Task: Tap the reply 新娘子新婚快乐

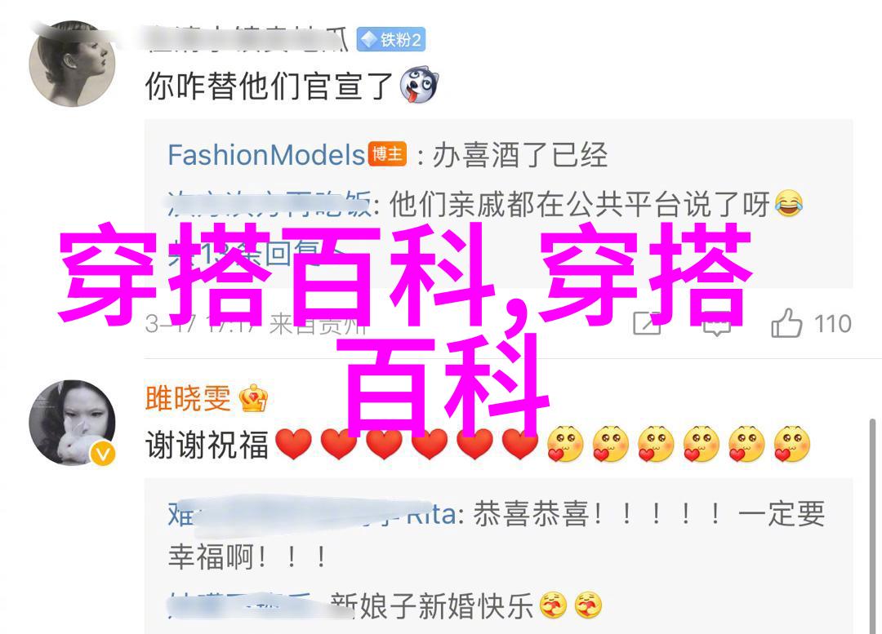Action: (x=431, y=606)
